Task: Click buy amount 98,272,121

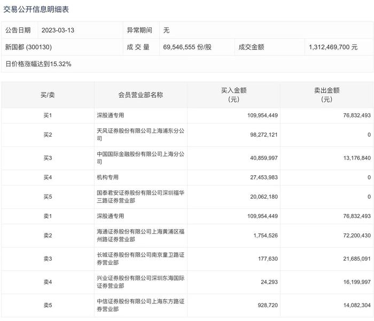Action: [264, 135]
